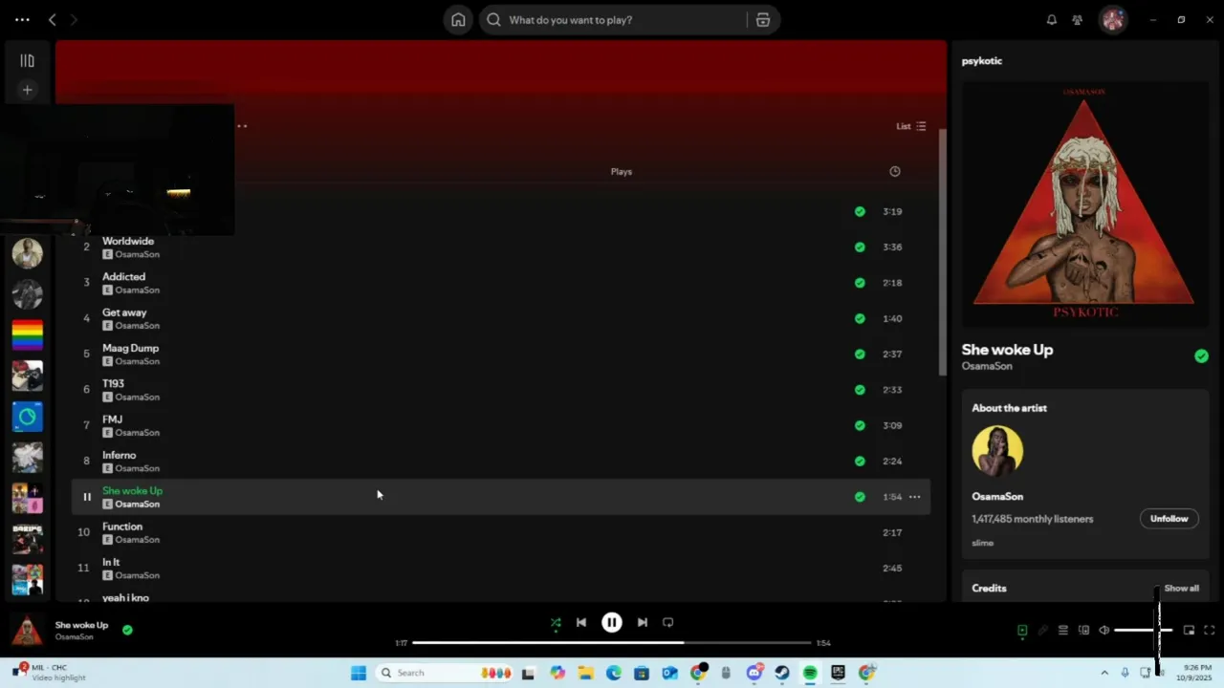Image resolution: width=1224 pixels, height=688 pixels.
Task: Go back with the left arrow
Action: [x=53, y=20]
